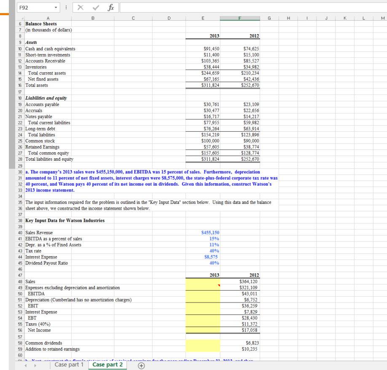Image resolution: width=387 pixels, height=370 pixels.
Task: Click 2012 Net Income value $17,058
Action: coord(249,330)
